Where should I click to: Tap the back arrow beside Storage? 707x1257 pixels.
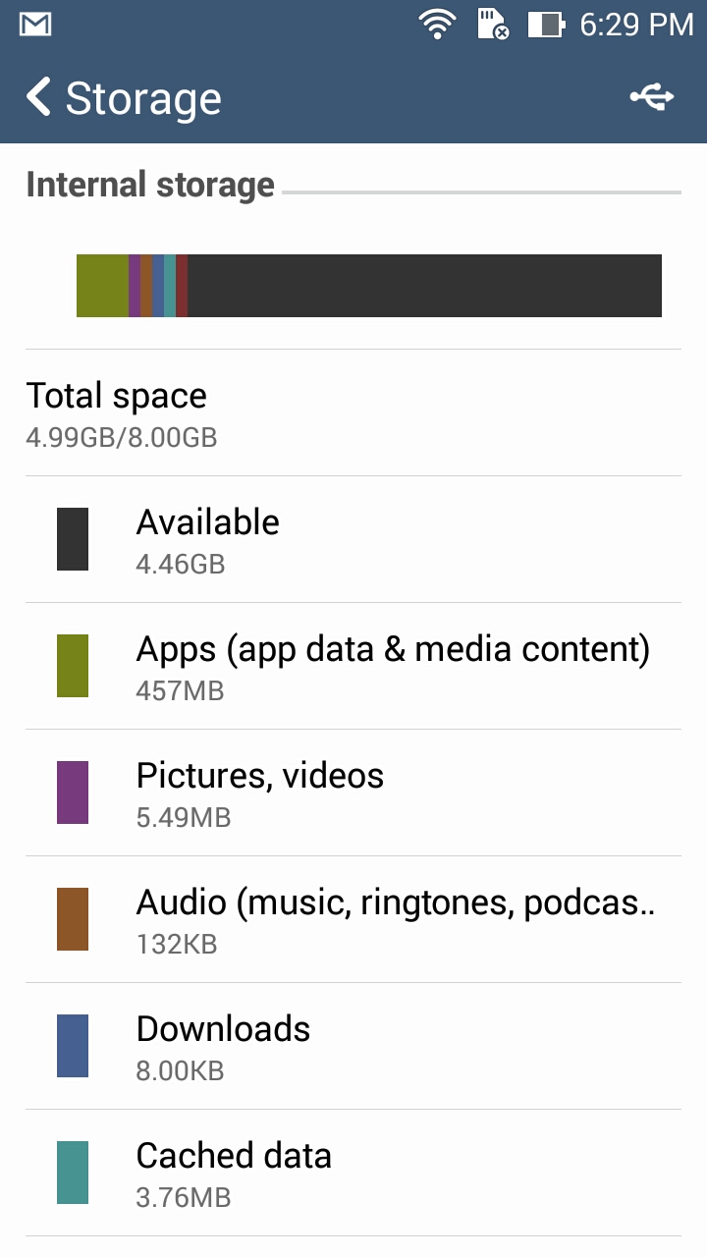click(39, 98)
